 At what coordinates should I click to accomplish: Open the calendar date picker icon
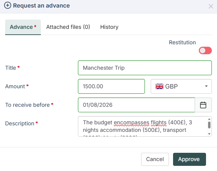point(203,105)
